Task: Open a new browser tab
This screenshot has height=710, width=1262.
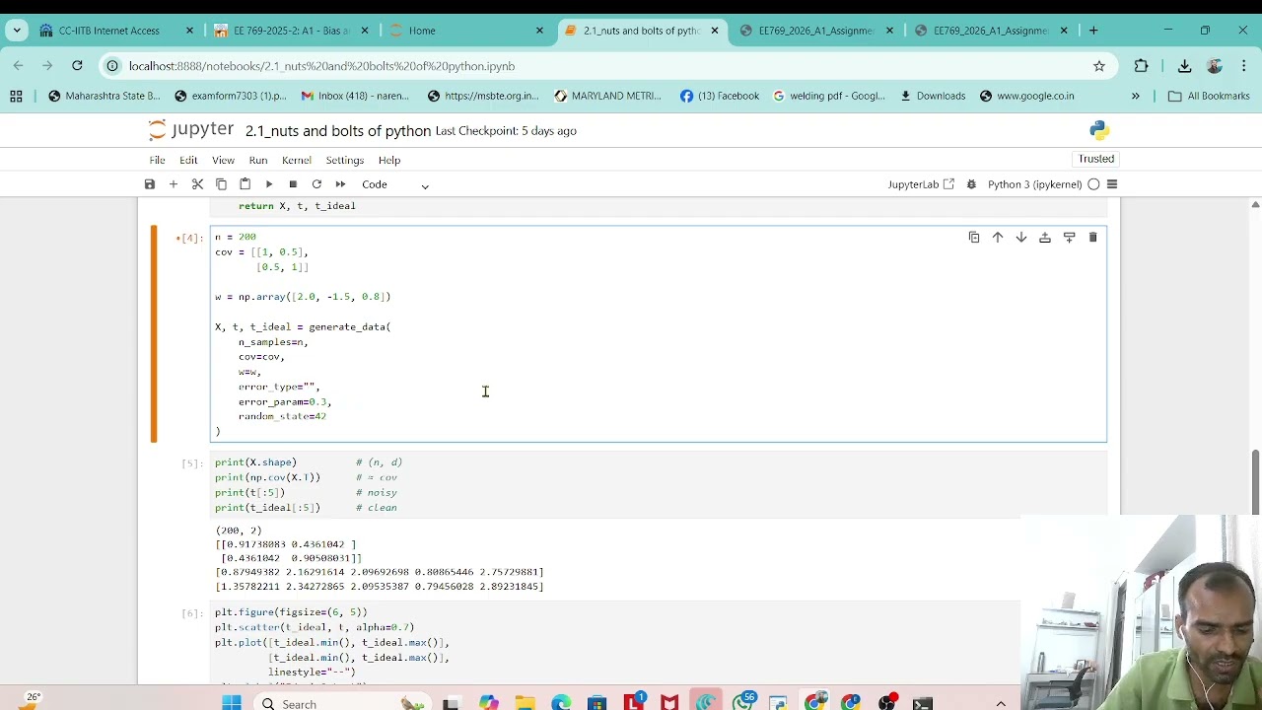Action: point(1093,31)
